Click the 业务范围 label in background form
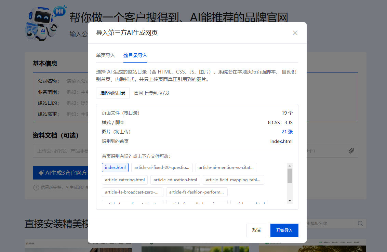The width and height of the screenshot is (387, 252). click(x=48, y=92)
